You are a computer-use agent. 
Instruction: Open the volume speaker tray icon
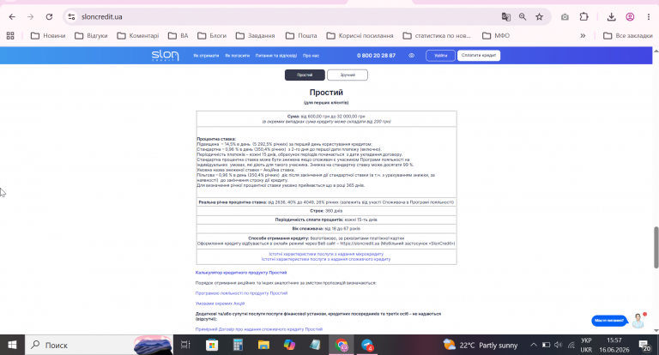(x=558, y=345)
